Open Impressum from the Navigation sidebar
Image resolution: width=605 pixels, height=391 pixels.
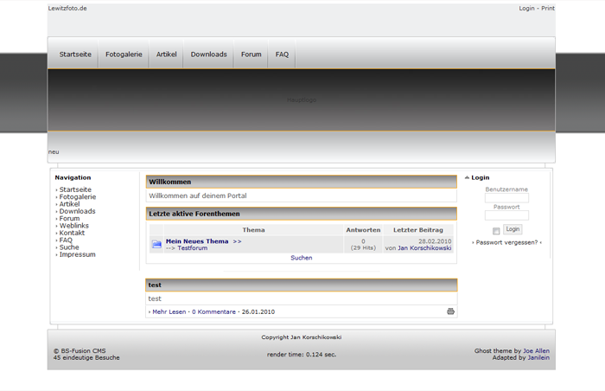coord(77,255)
